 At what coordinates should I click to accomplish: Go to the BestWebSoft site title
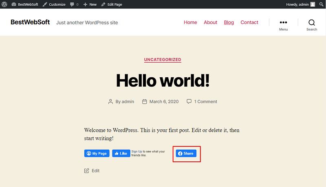[30, 22]
